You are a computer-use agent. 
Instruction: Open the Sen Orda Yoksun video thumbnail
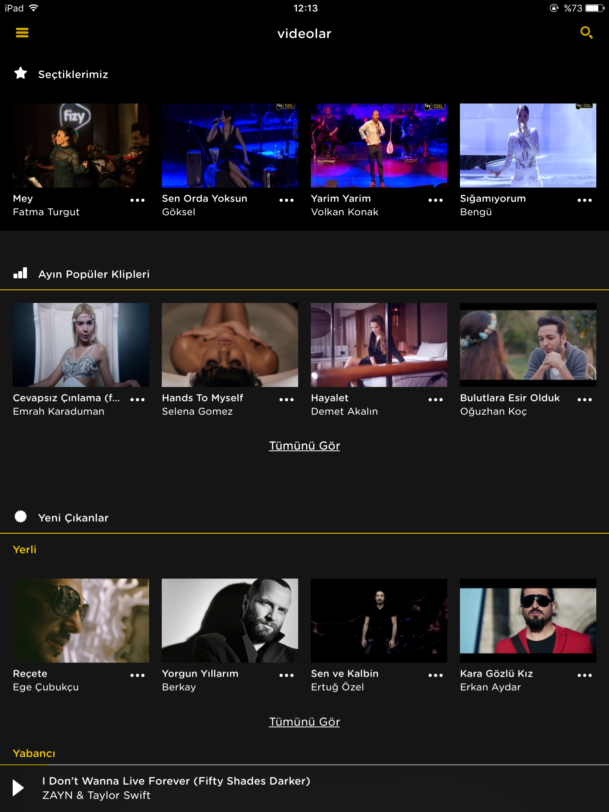(230, 146)
